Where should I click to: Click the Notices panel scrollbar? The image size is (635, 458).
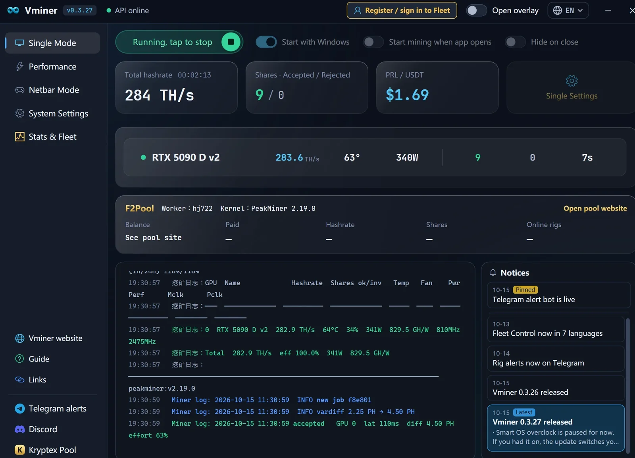coord(627,385)
